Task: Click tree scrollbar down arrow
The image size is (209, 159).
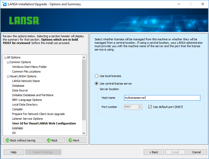Action: coord(84,133)
